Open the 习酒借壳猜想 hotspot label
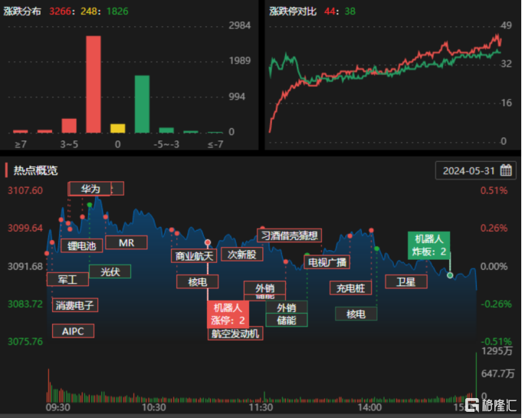Viewport: 522px width, 418px height. point(289,235)
